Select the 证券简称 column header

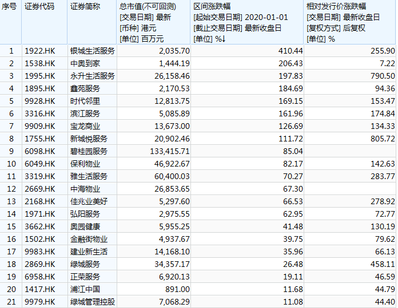pyautogui.click(x=92, y=22)
